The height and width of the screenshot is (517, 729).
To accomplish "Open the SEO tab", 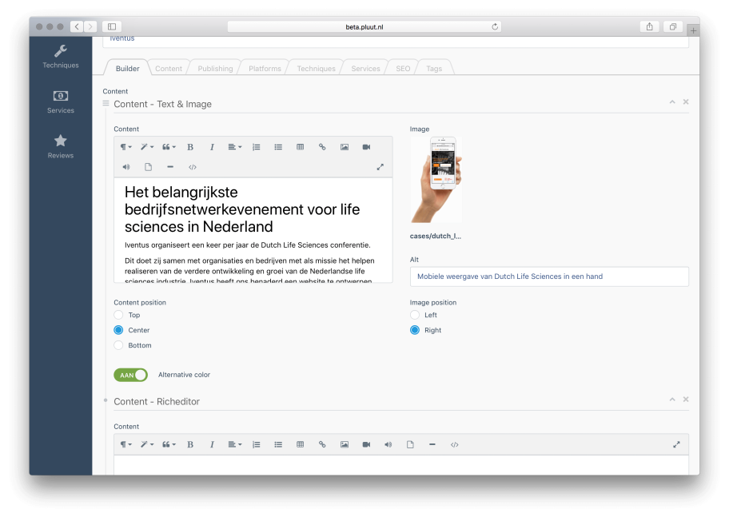I will click(x=403, y=69).
